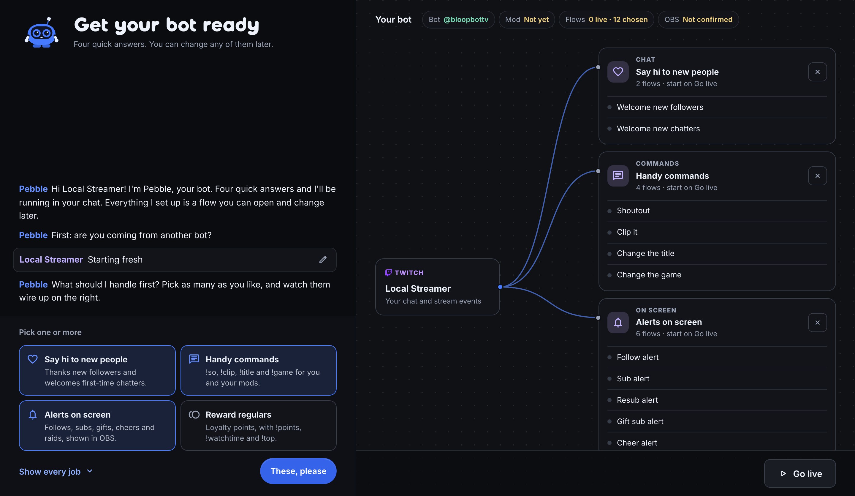The height and width of the screenshot is (496, 855).
Task: Open 'Resub alert' flow
Action: point(717,400)
